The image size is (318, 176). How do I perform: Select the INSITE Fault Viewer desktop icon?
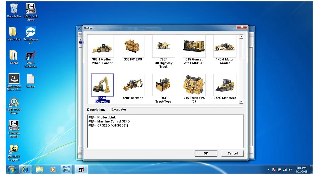click(x=30, y=12)
